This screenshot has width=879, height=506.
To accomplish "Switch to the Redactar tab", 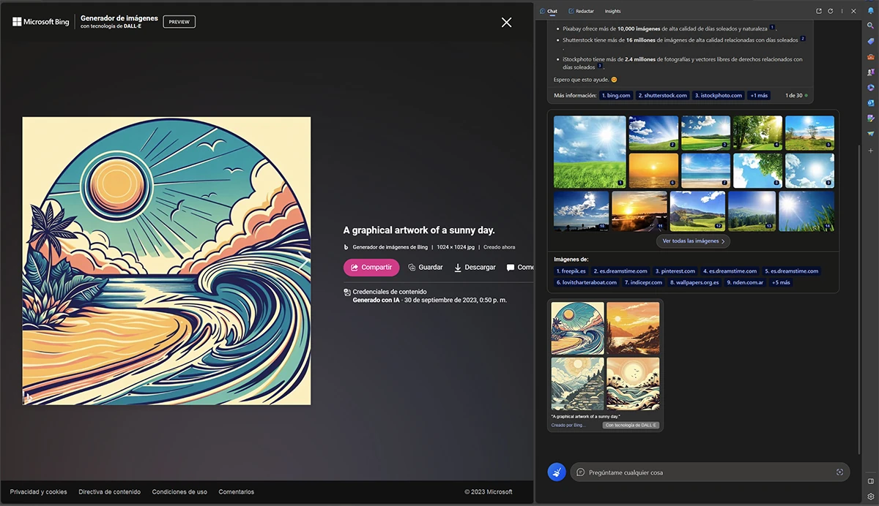I will pos(581,11).
